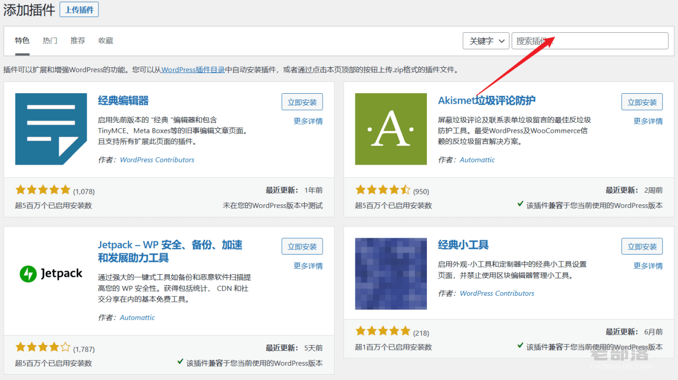Click the Classic Editor plugin icon
The image size is (678, 380).
coord(51,129)
